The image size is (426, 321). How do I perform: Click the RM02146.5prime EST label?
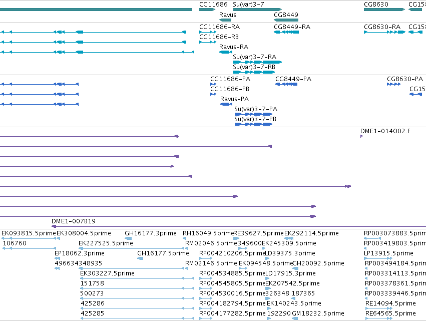[211, 263]
